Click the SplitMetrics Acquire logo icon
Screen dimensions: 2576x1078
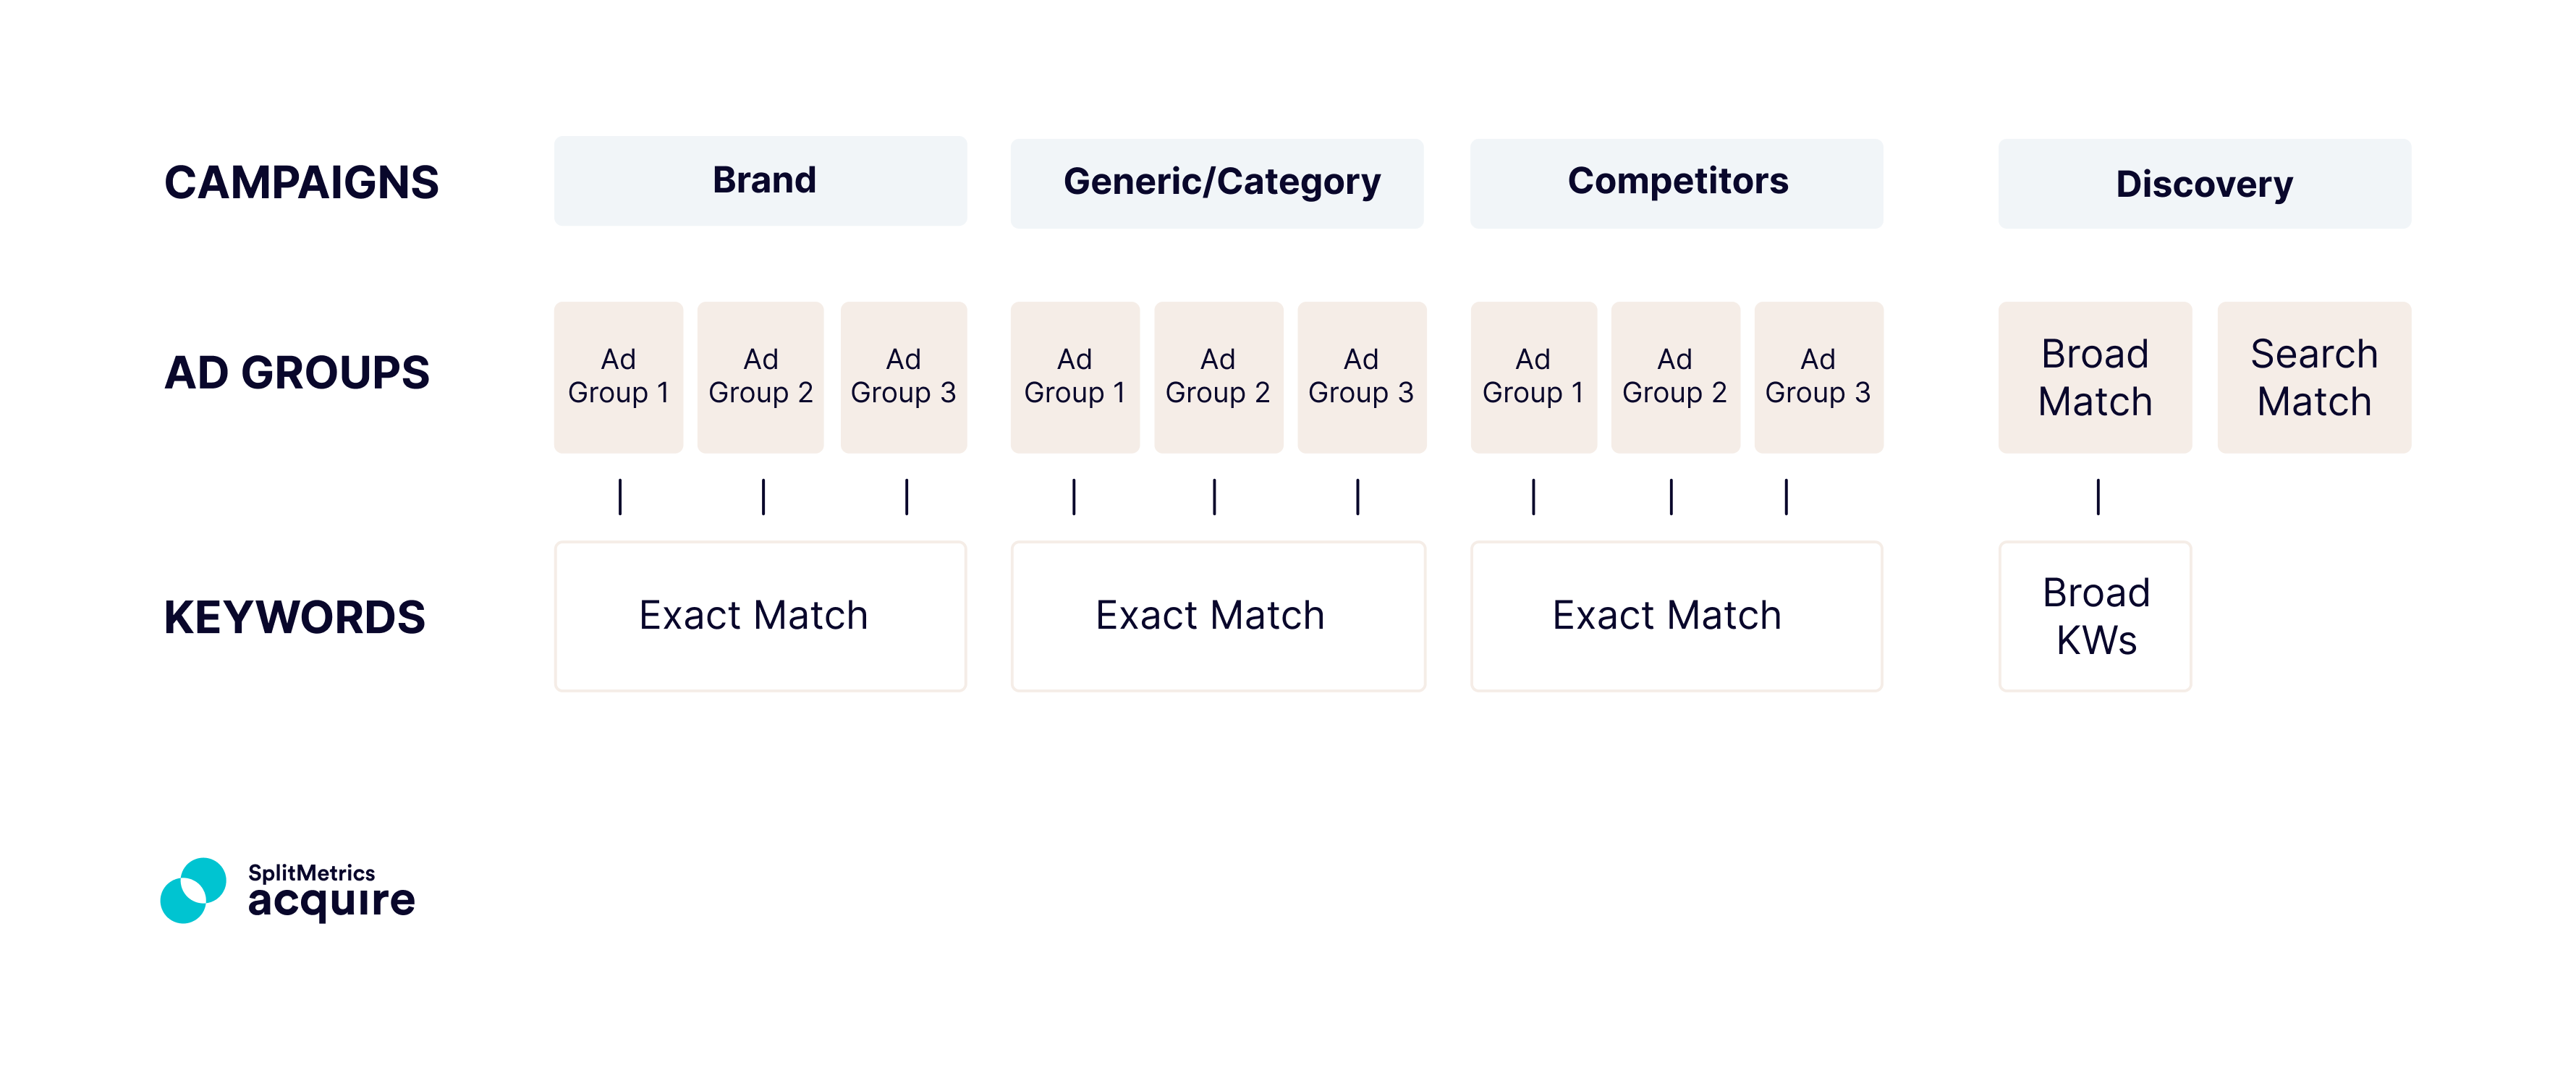click(x=193, y=890)
